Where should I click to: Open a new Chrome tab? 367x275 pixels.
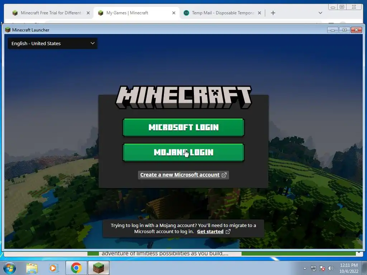[x=273, y=13]
